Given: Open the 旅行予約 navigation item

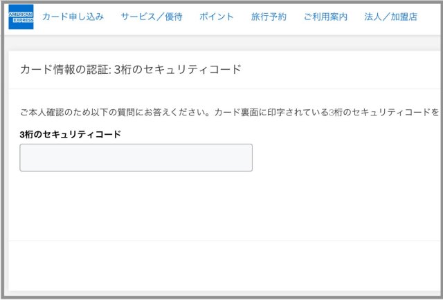Looking at the screenshot, I should point(269,17).
